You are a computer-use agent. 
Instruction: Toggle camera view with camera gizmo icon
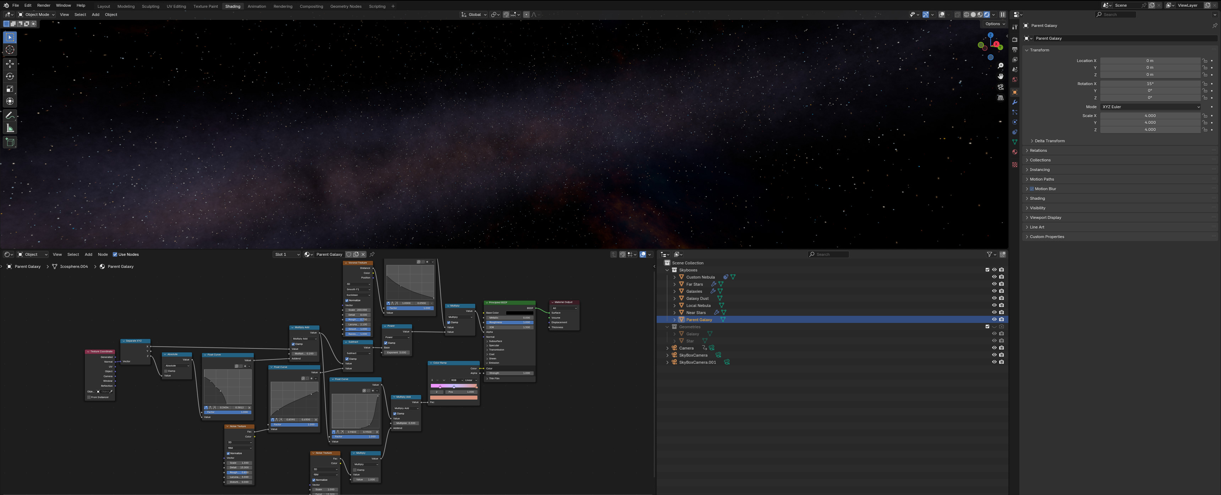coord(1000,87)
